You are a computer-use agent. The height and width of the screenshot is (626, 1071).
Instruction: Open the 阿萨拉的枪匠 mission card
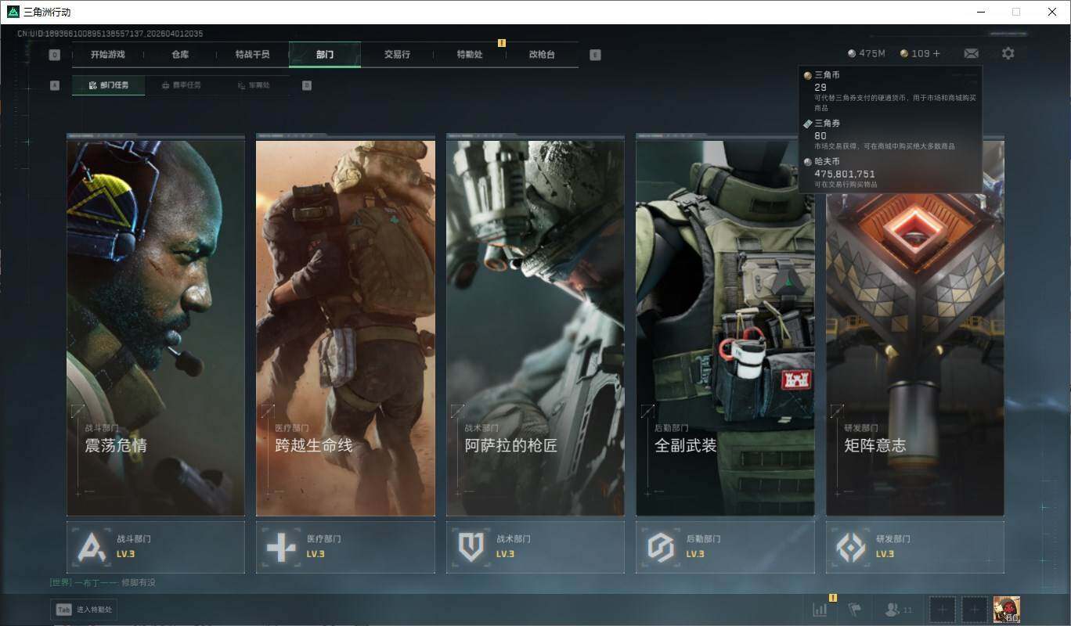[535, 325]
